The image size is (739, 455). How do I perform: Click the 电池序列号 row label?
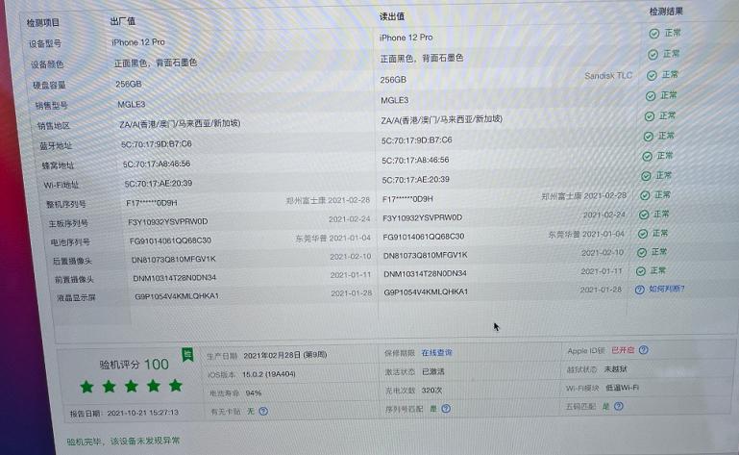pos(70,242)
